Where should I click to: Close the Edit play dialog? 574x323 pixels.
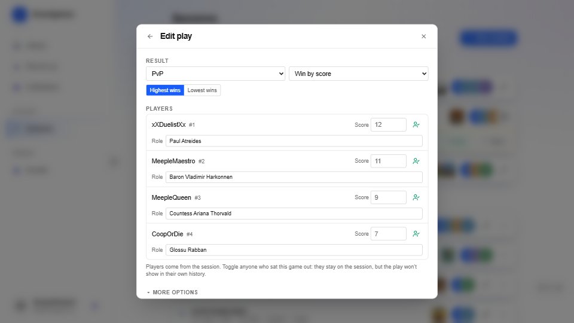point(423,36)
